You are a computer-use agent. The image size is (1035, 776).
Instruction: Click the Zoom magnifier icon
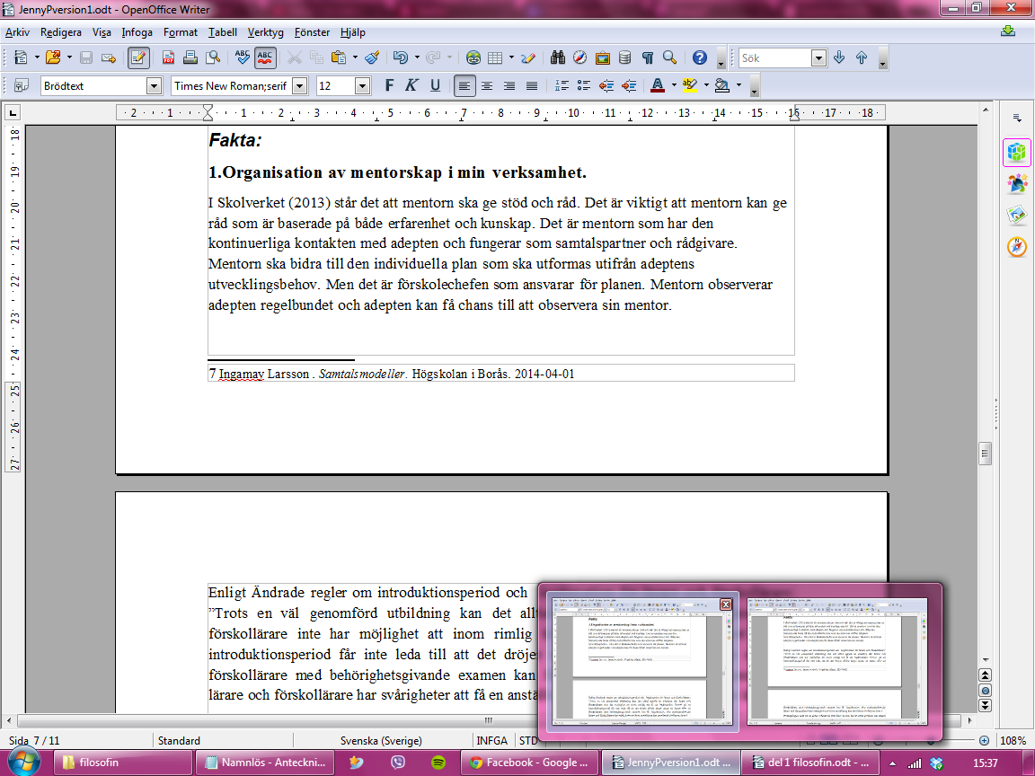[x=670, y=57]
